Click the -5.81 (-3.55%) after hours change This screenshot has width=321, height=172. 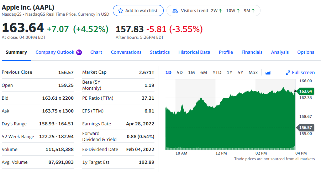tap(174, 29)
